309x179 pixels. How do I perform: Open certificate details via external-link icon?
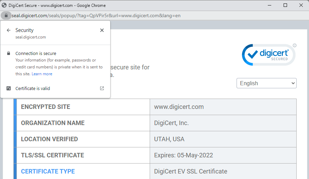[x=102, y=88]
